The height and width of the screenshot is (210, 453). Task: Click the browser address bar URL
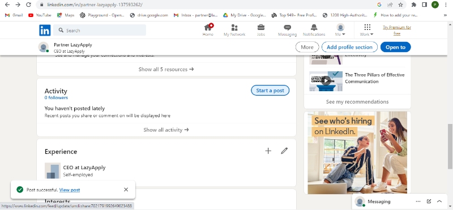[x=95, y=5]
